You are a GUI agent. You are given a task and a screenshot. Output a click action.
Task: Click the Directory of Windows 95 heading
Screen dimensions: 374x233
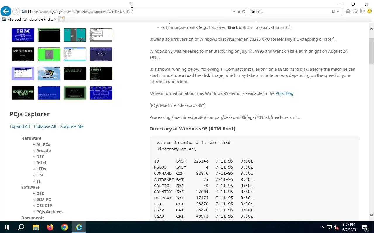(x=192, y=129)
